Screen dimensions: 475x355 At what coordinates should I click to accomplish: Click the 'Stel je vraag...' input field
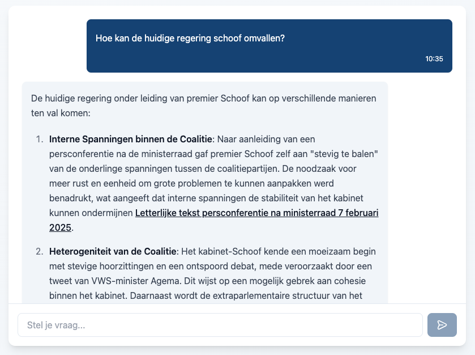(x=220, y=325)
